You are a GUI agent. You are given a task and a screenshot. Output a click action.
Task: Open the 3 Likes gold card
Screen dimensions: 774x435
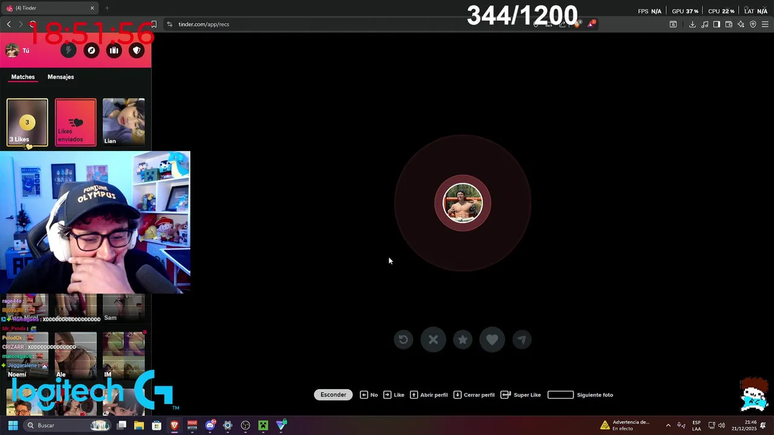click(x=27, y=122)
